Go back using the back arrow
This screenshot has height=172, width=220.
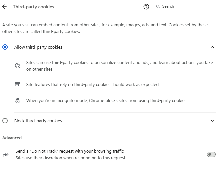click(4, 7)
